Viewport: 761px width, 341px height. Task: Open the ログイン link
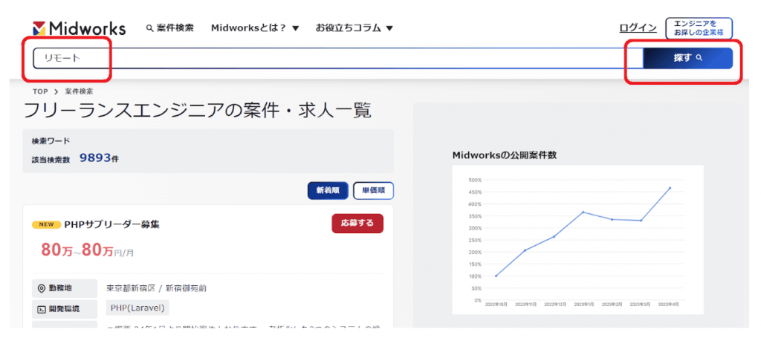tap(638, 28)
